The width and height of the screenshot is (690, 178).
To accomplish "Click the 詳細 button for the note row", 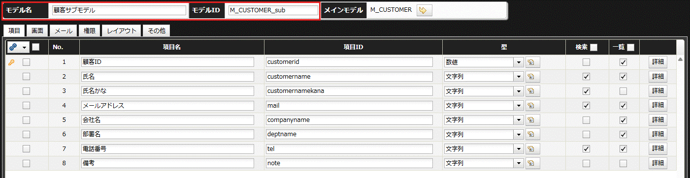I will tap(658, 163).
